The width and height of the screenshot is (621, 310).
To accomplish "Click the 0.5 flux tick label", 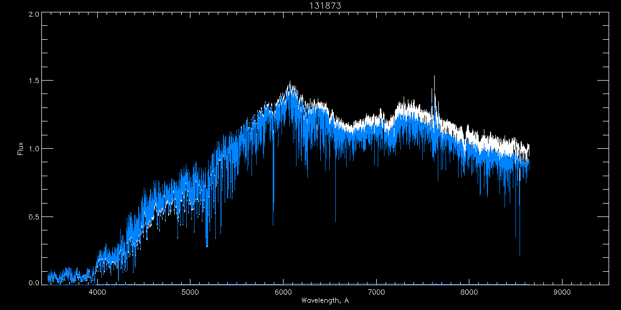I will [34, 216].
